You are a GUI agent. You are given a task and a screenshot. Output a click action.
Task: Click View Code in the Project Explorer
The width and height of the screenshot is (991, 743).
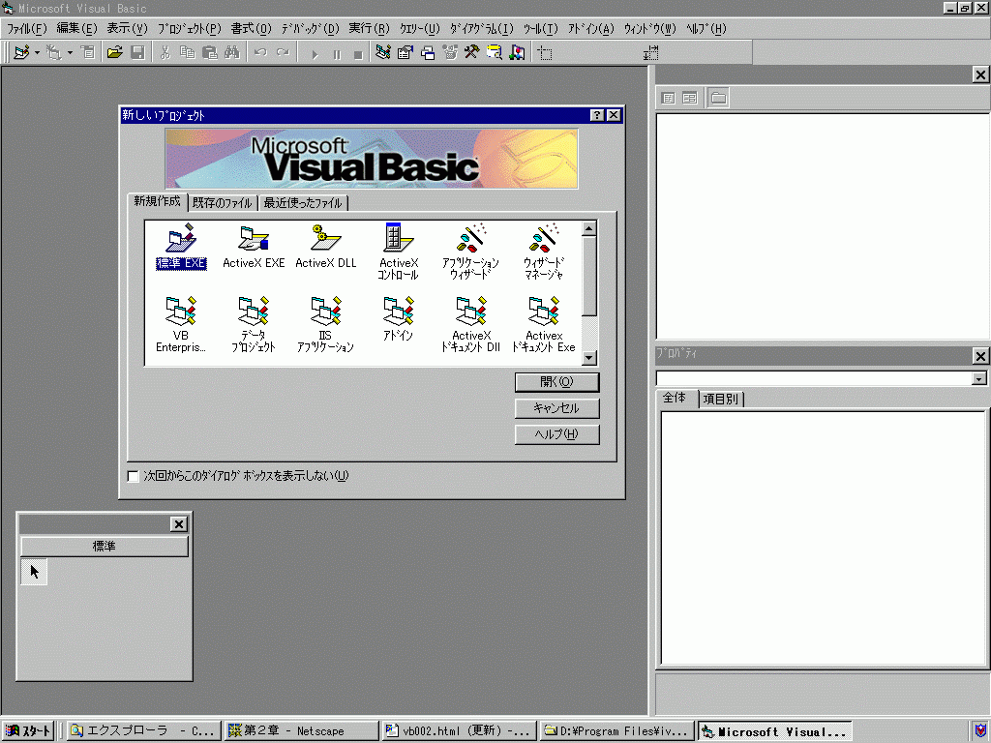668,98
